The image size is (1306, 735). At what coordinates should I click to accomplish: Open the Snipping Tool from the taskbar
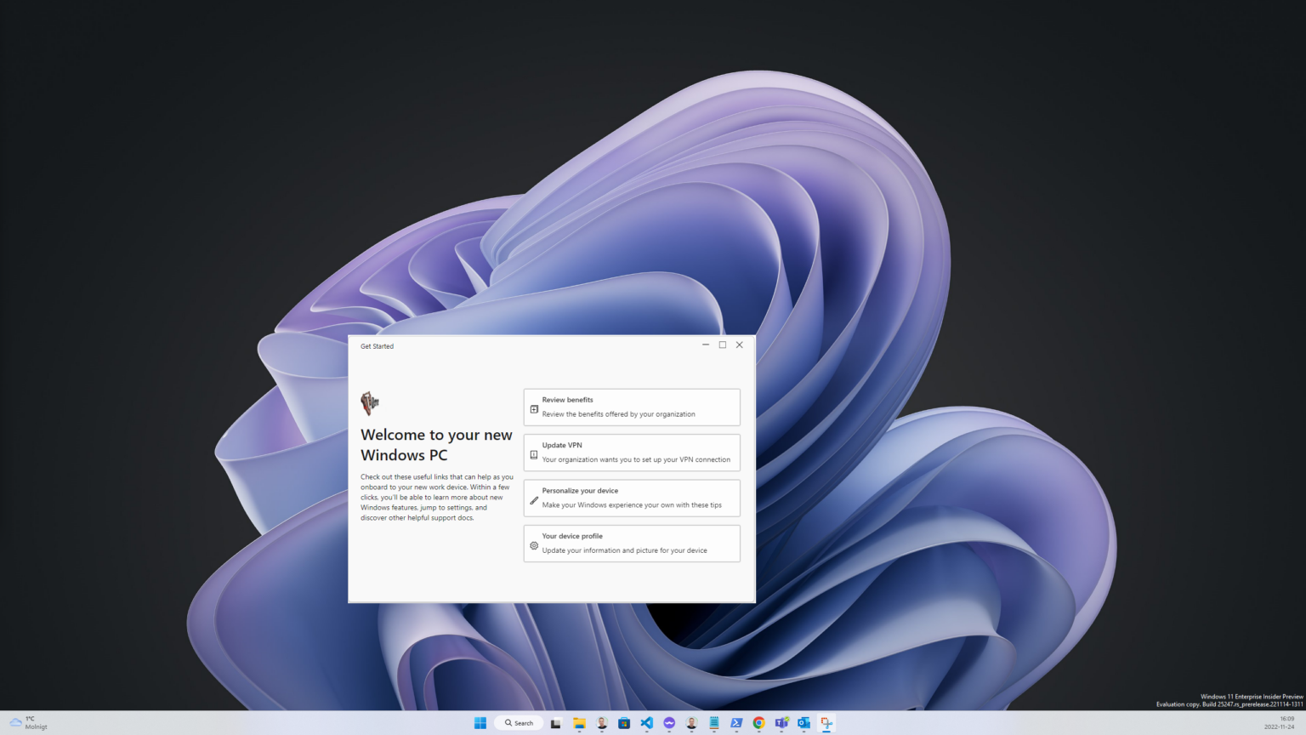(826, 722)
